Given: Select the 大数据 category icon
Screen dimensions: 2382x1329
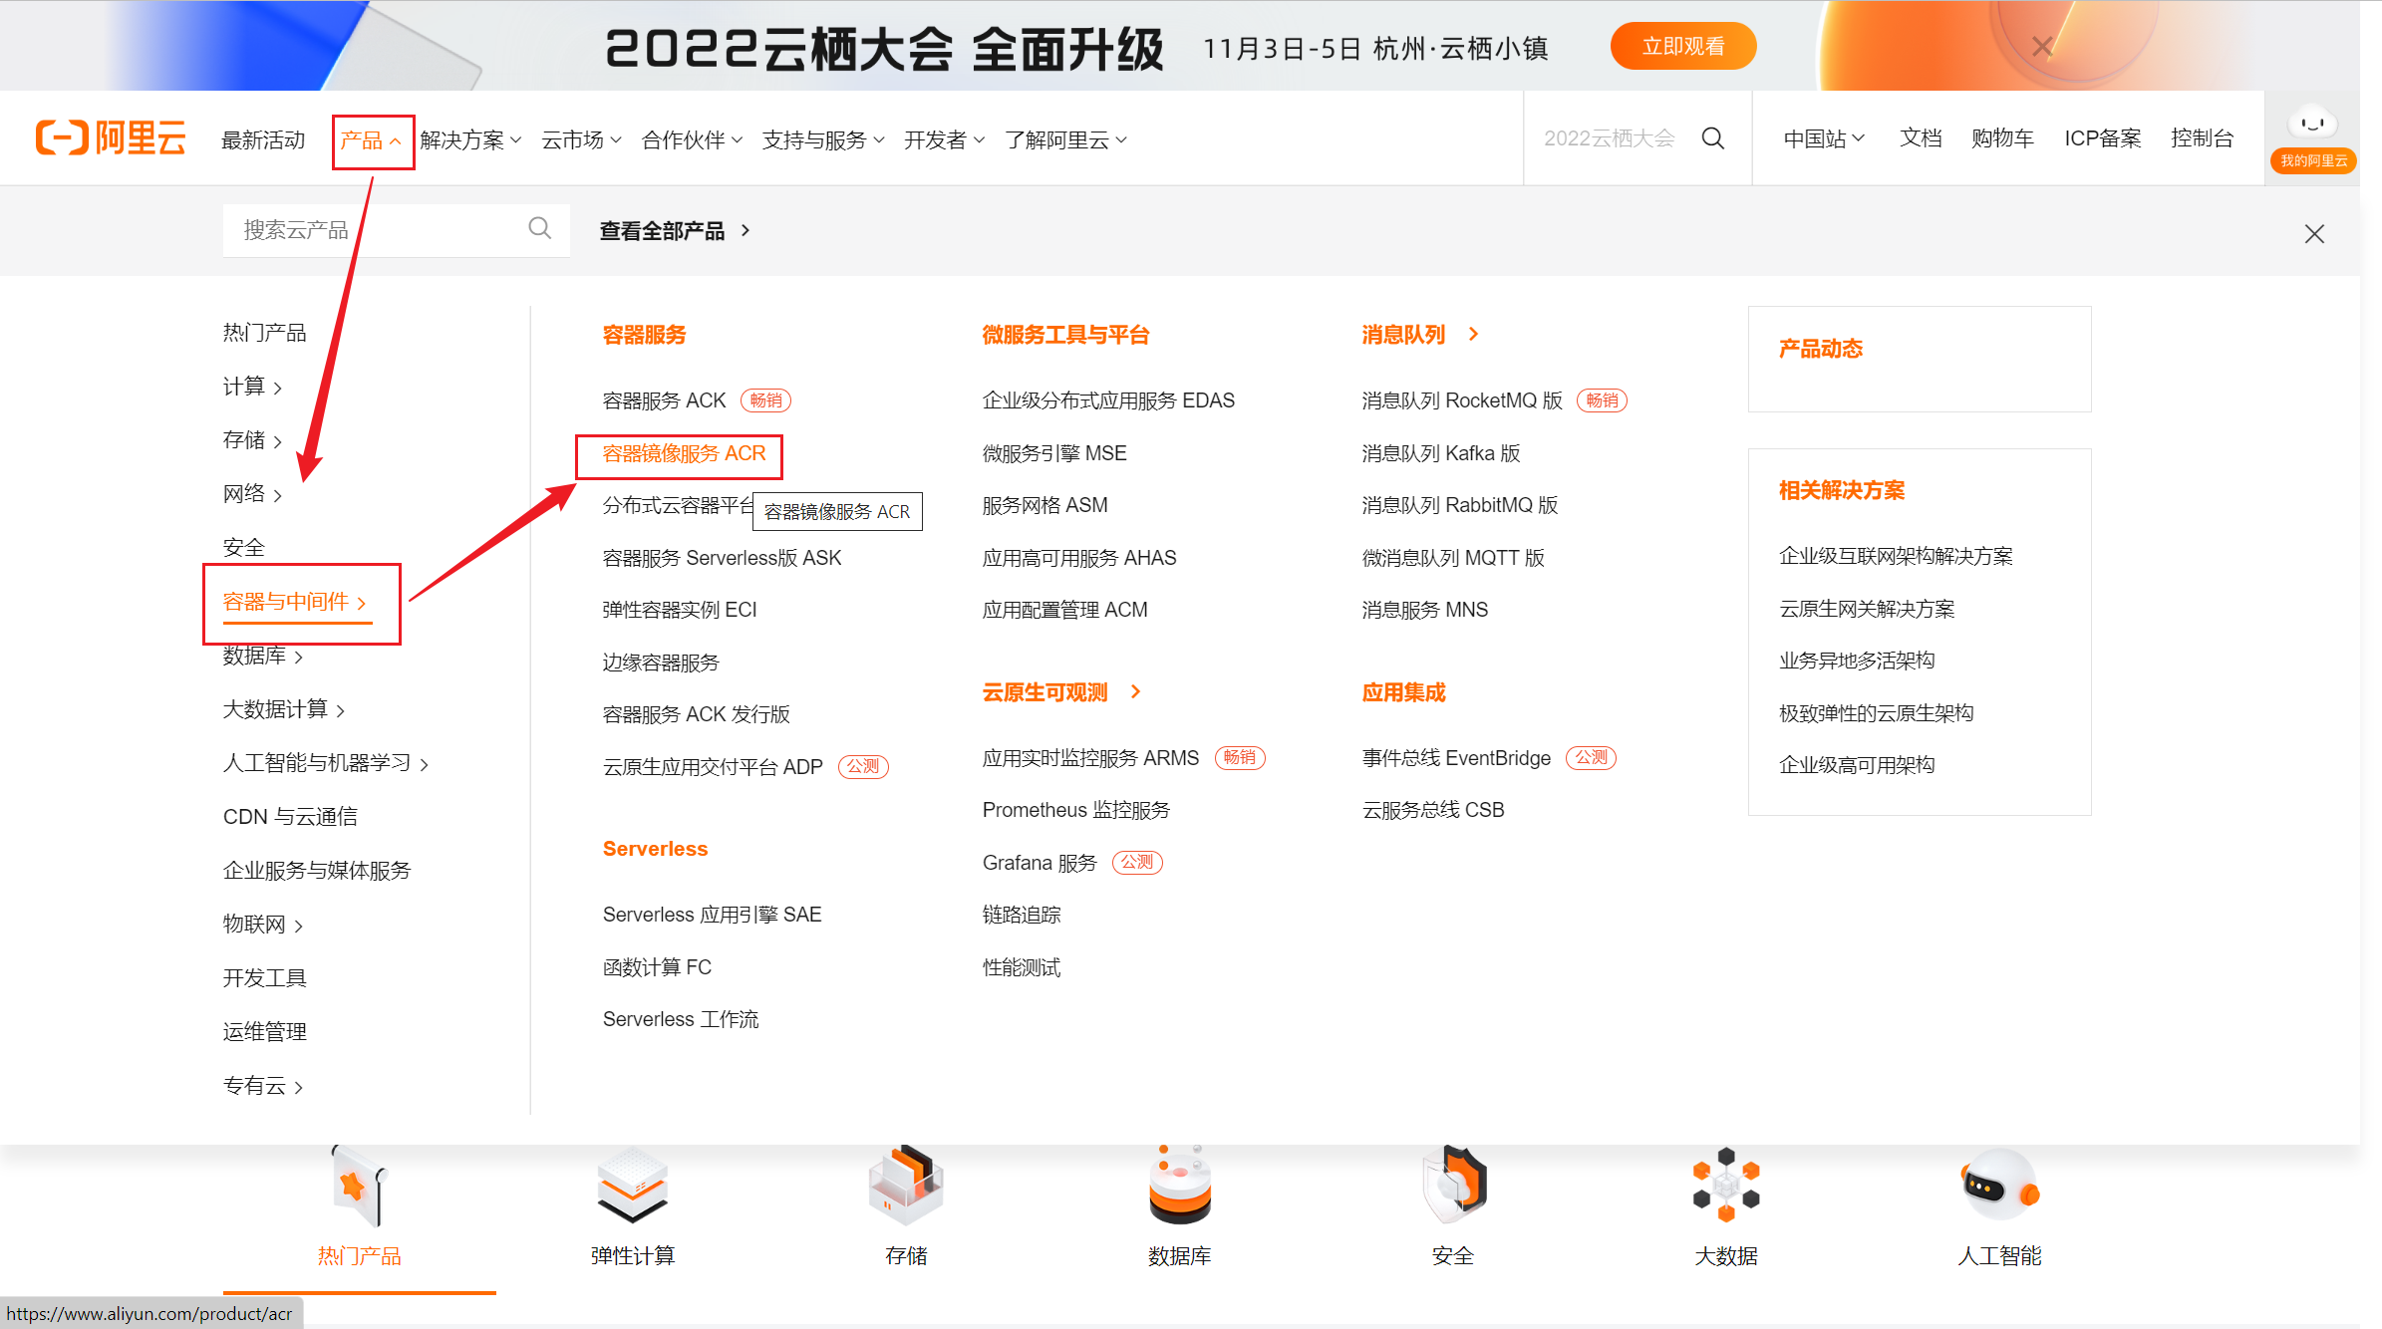Looking at the screenshot, I should tap(1725, 1186).
